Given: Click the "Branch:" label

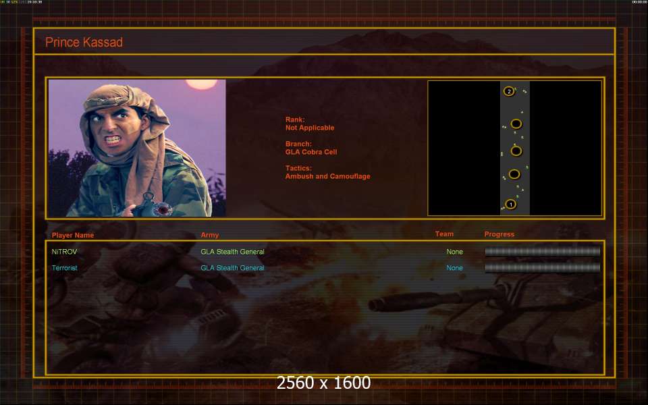Looking at the screenshot, I should click(298, 144).
